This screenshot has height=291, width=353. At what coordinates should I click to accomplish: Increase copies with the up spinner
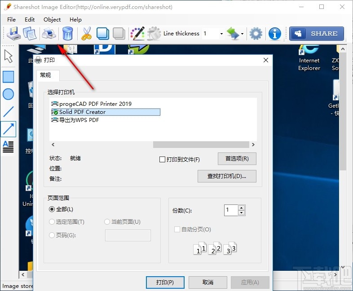click(x=241, y=208)
